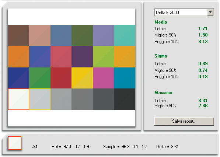
Task: Click the dark purple patch in the second row
Action: (82, 57)
